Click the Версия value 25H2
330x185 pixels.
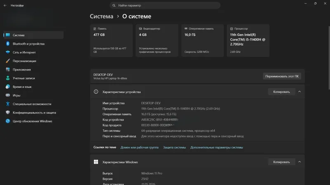click(x=145, y=179)
